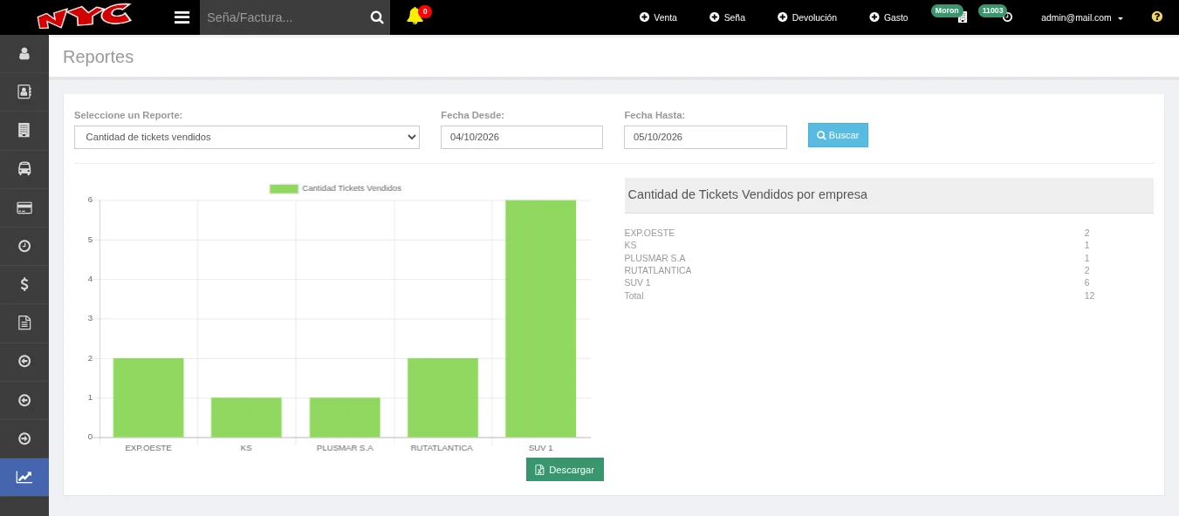Open the notifications bell
The height and width of the screenshot is (516, 1179).
pos(415,17)
